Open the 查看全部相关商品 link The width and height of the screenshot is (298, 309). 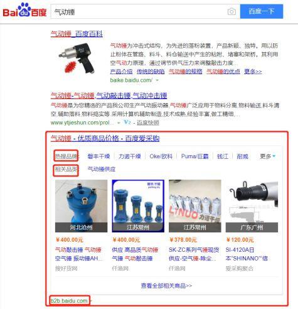[x=166, y=286]
